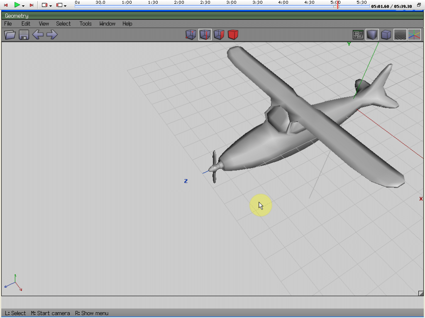Click the floppy disk save icon
This screenshot has width=425, height=318.
pos(24,35)
